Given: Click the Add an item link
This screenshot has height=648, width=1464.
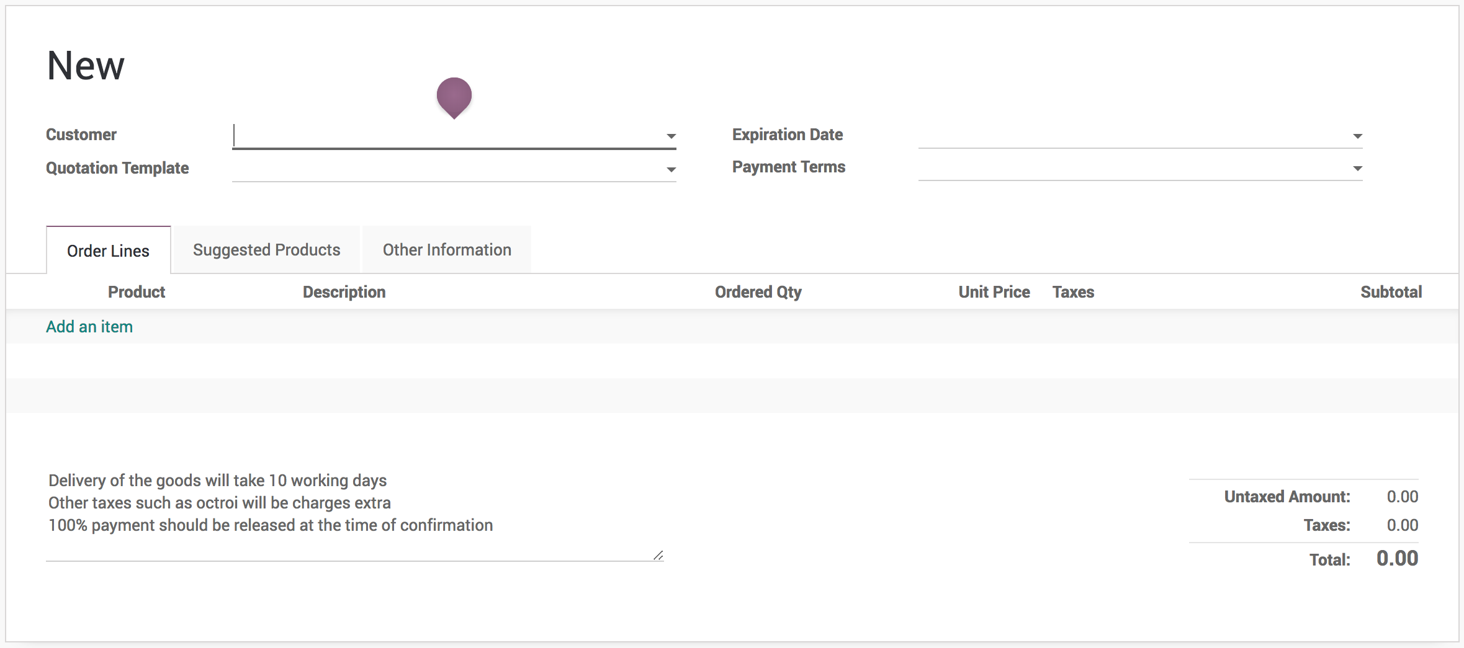Looking at the screenshot, I should [89, 327].
